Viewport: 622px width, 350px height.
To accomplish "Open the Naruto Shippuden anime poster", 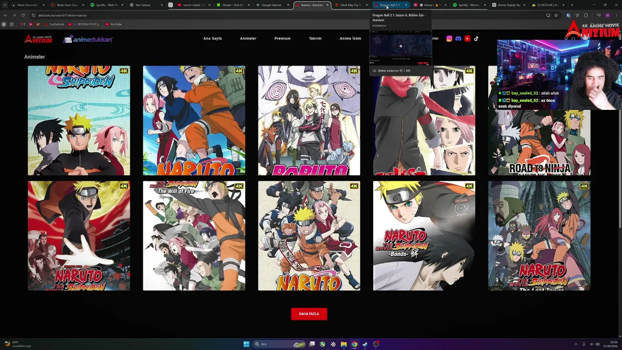I will pyautogui.click(x=79, y=121).
